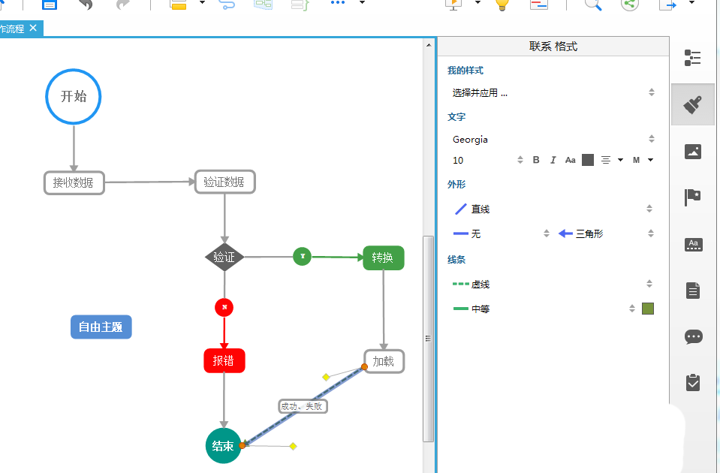The width and height of the screenshot is (720, 473).
Task: Toggle Aa text case option
Action: 570,159
